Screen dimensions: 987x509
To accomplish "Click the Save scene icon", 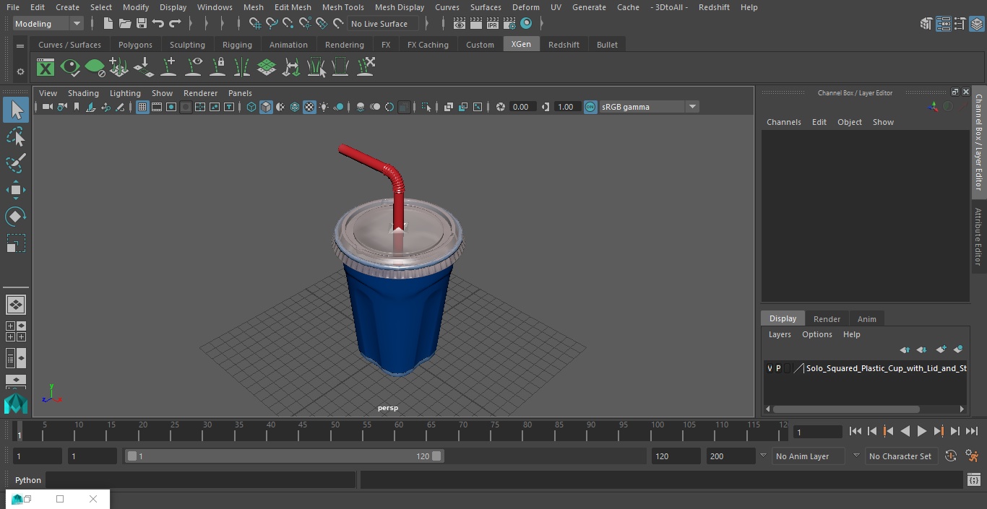I will click(142, 24).
